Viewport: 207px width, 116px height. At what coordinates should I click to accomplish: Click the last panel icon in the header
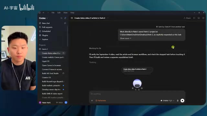coord(203,18)
